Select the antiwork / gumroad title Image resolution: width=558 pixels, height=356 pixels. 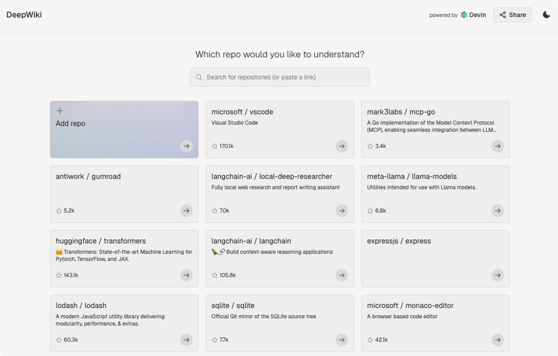tap(88, 176)
